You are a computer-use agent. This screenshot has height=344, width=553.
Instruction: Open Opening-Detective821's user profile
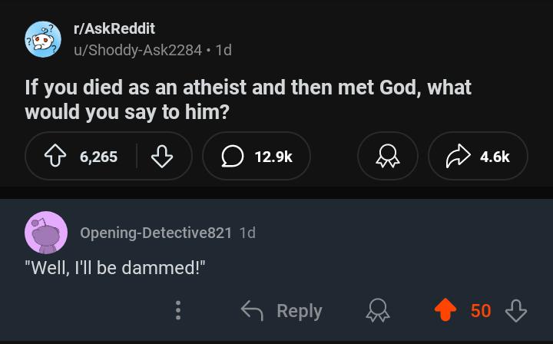(x=156, y=232)
